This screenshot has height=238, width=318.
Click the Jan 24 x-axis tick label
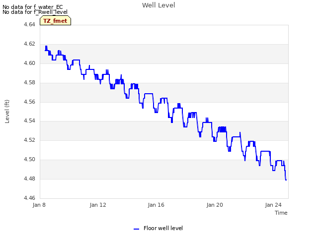tap(273, 205)
